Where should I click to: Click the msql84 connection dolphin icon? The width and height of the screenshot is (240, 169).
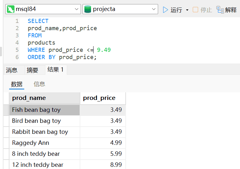coord(11,9)
